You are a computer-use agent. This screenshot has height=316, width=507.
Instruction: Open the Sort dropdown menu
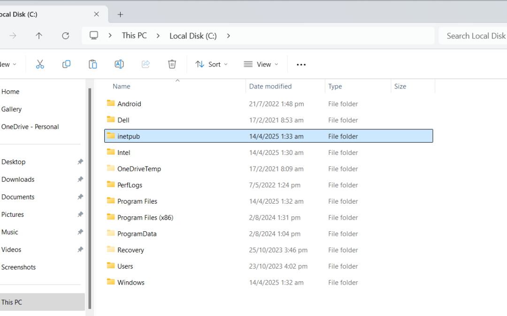point(211,64)
